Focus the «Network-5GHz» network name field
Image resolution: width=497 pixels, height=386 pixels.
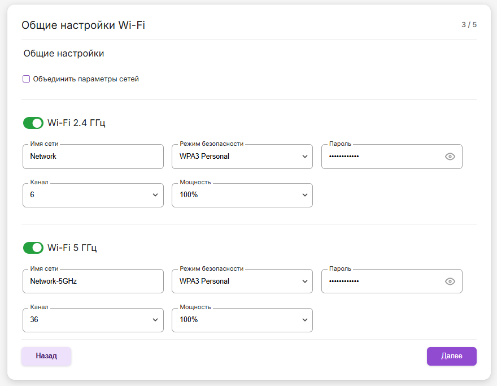coord(93,281)
